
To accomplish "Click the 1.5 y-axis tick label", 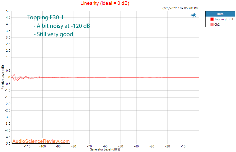I will tap(8, 57).
